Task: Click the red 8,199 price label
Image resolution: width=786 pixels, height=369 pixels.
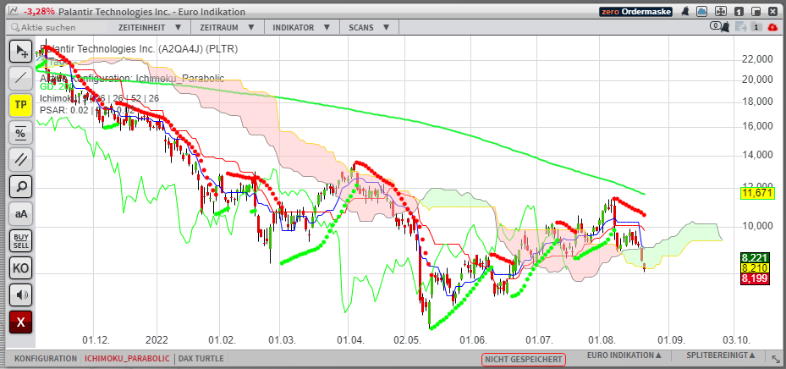Action: click(x=755, y=278)
